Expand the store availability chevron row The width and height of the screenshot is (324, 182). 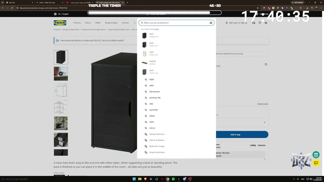click(x=265, y=122)
